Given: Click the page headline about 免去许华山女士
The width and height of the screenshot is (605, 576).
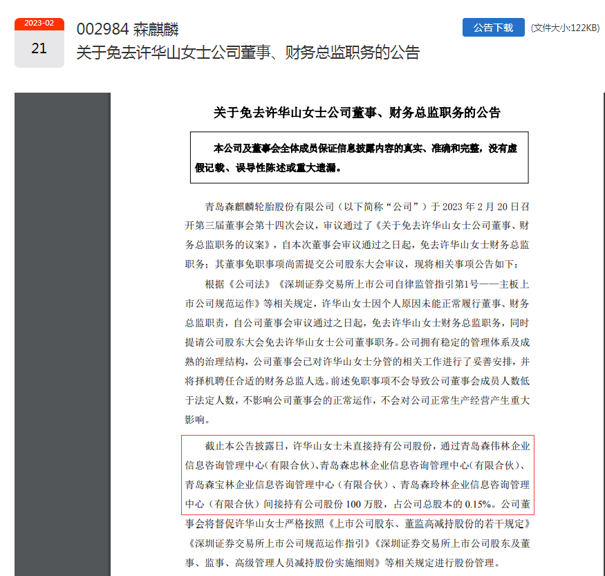Looking at the screenshot, I should coord(248,53).
